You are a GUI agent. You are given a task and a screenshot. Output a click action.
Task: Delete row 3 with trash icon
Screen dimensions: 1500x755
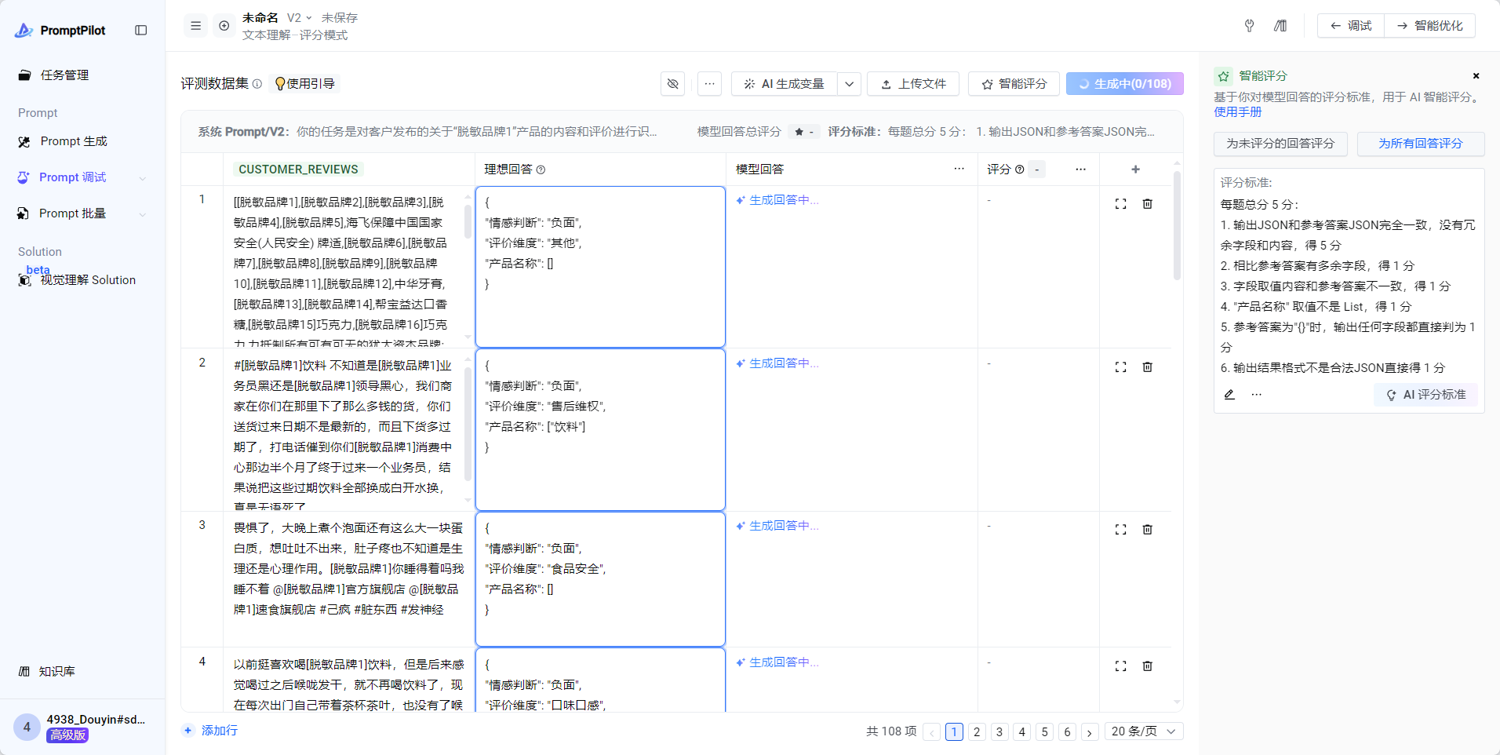pos(1147,530)
